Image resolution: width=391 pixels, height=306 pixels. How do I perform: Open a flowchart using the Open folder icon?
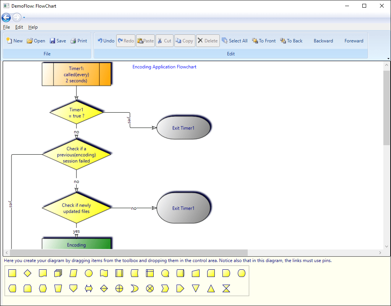[x=36, y=40]
